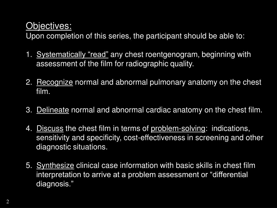
Task: Click the underlined Systematically "read" text
Action: [72, 54]
